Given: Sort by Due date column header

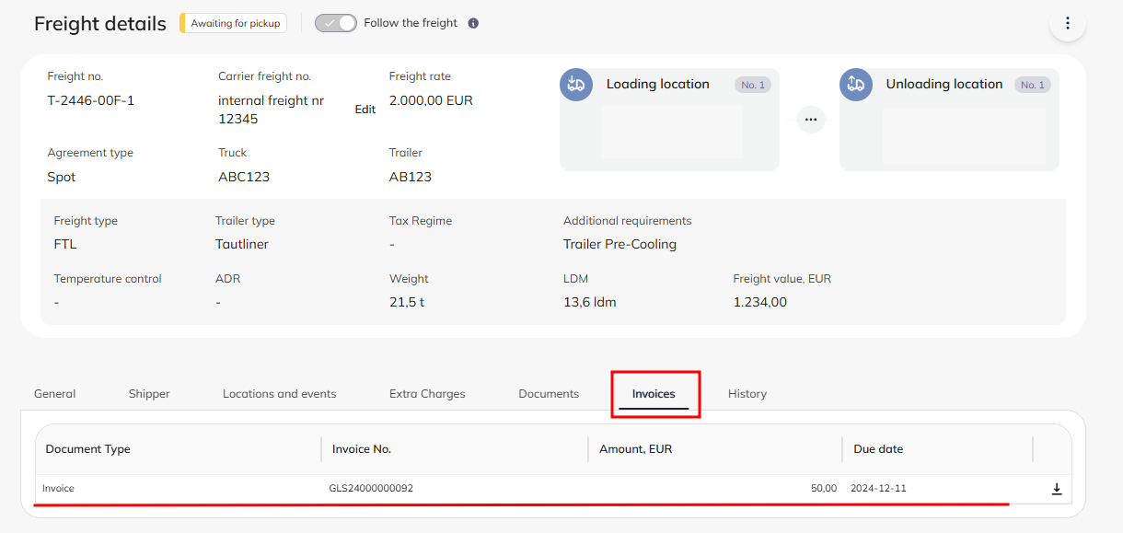Looking at the screenshot, I should (x=878, y=449).
